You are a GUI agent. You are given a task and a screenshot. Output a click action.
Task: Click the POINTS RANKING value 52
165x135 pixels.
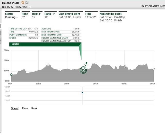point(36,35)
